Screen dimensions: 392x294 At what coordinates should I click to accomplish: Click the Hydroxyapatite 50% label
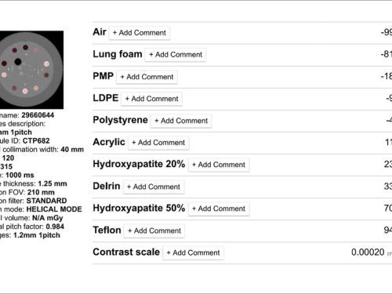click(x=139, y=209)
